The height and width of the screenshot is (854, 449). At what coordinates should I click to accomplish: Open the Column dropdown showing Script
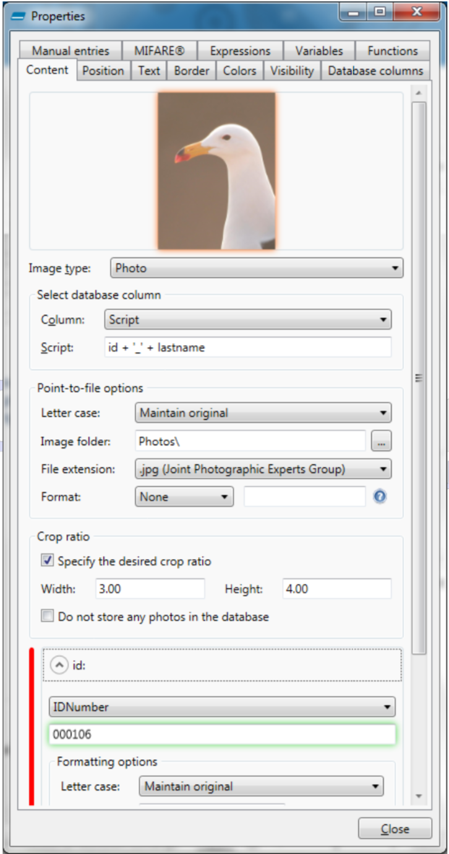click(247, 320)
